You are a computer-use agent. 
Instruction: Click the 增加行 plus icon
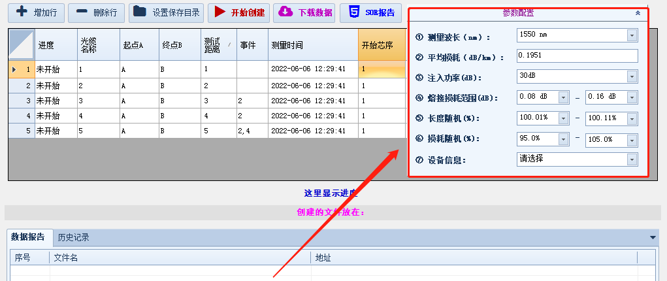pos(22,12)
